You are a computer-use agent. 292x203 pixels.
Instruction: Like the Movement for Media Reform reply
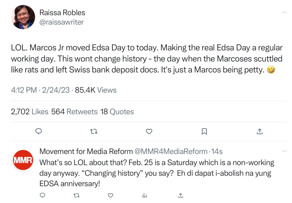click(x=111, y=195)
